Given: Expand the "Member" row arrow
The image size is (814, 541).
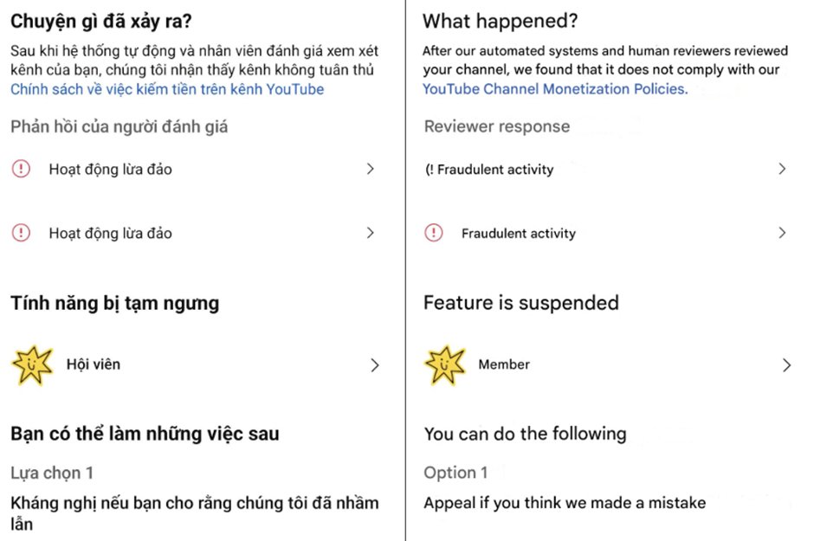Looking at the screenshot, I should click(785, 365).
